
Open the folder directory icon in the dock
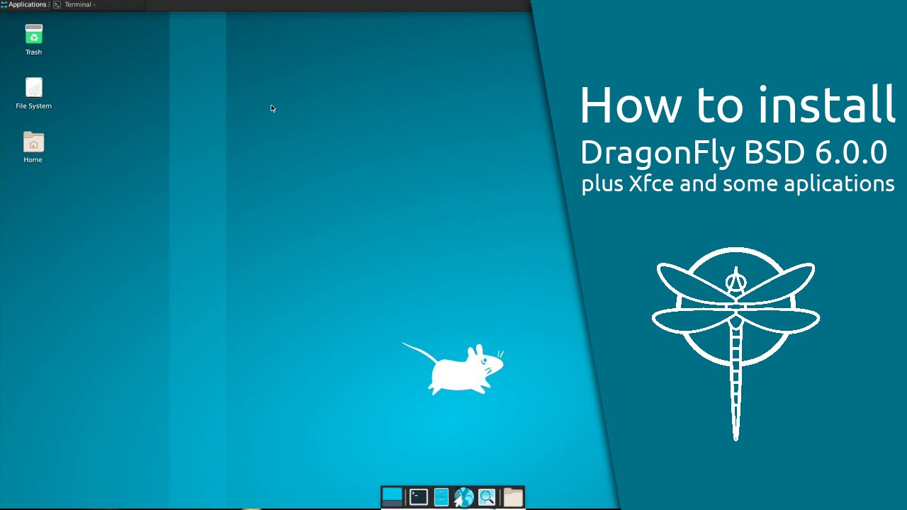[x=513, y=497]
